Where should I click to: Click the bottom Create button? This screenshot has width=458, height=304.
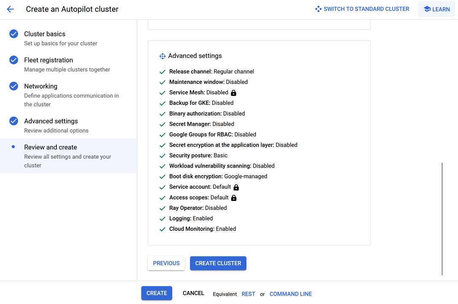pos(156,293)
